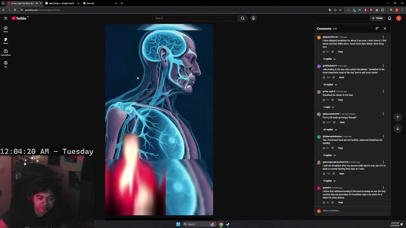Open Home in the left sidebar

coord(5,29)
